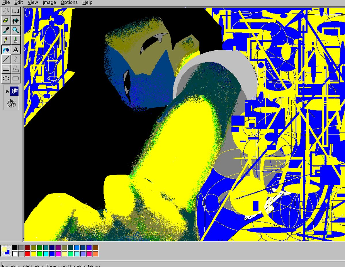Pick the dark gray palette color
Screen dimensions: 345x267
point(21,248)
